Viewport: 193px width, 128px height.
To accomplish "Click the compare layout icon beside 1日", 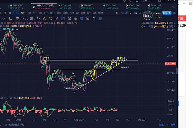I will (x=10, y=13).
